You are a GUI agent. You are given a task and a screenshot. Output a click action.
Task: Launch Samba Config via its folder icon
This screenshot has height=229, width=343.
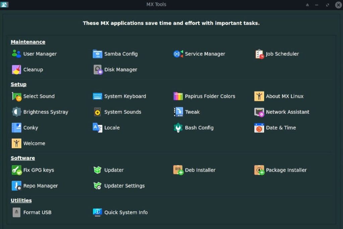pos(97,54)
